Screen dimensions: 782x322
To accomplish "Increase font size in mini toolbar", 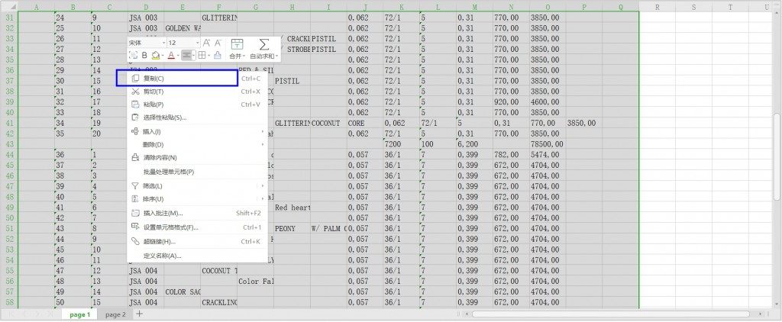I will [206, 43].
